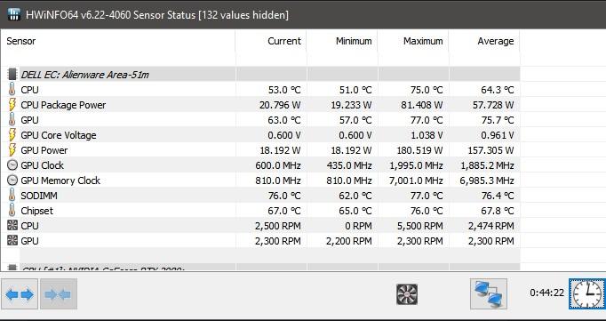Click fan icon beside CPU RPM row
This screenshot has height=321, width=606.
[12, 226]
